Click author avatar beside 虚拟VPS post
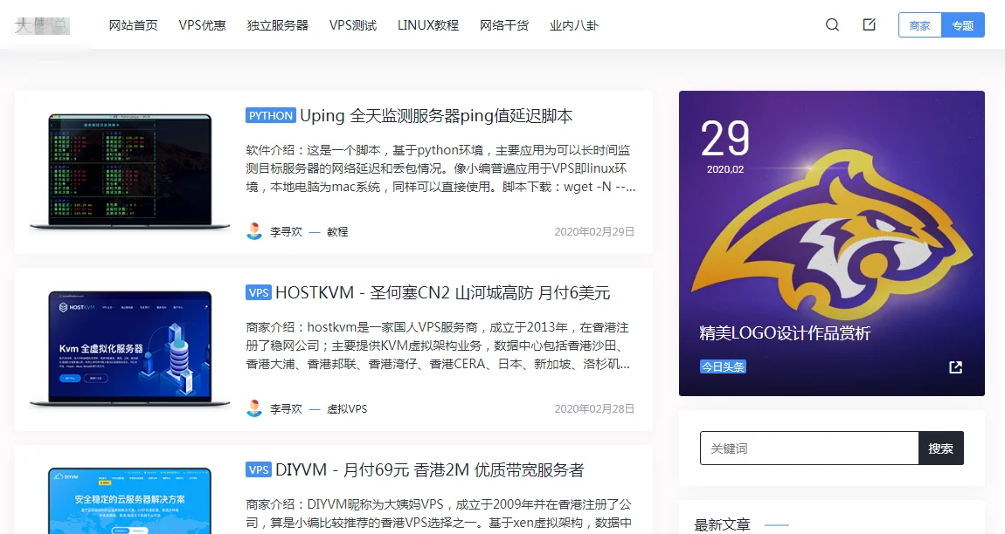The width and height of the screenshot is (1005, 534). pyautogui.click(x=254, y=408)
